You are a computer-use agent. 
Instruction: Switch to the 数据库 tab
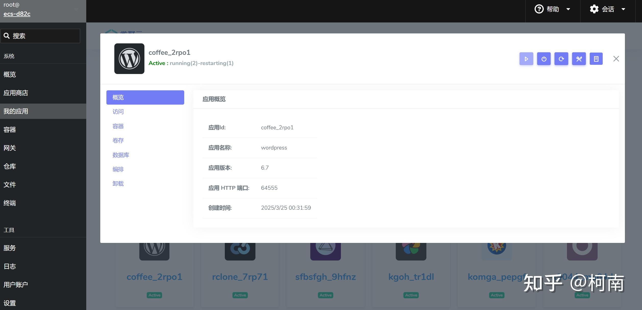point(121,155)
